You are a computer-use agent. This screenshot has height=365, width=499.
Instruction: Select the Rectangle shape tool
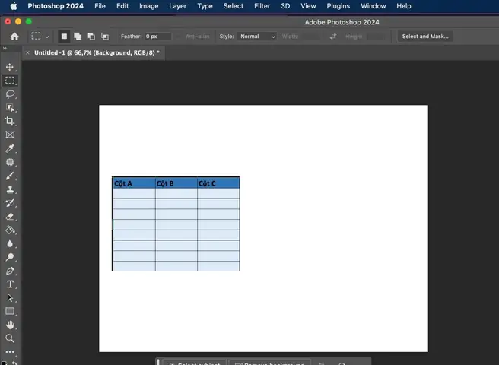coord(10,311)
